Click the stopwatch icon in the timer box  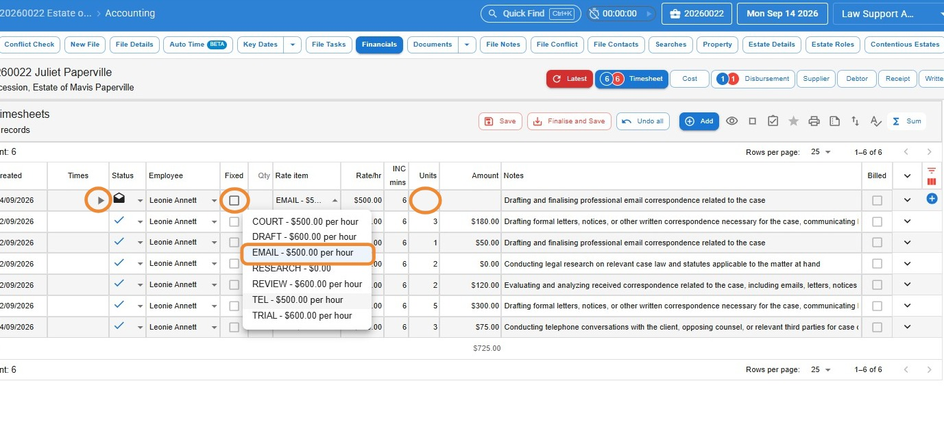click(594, 14)
